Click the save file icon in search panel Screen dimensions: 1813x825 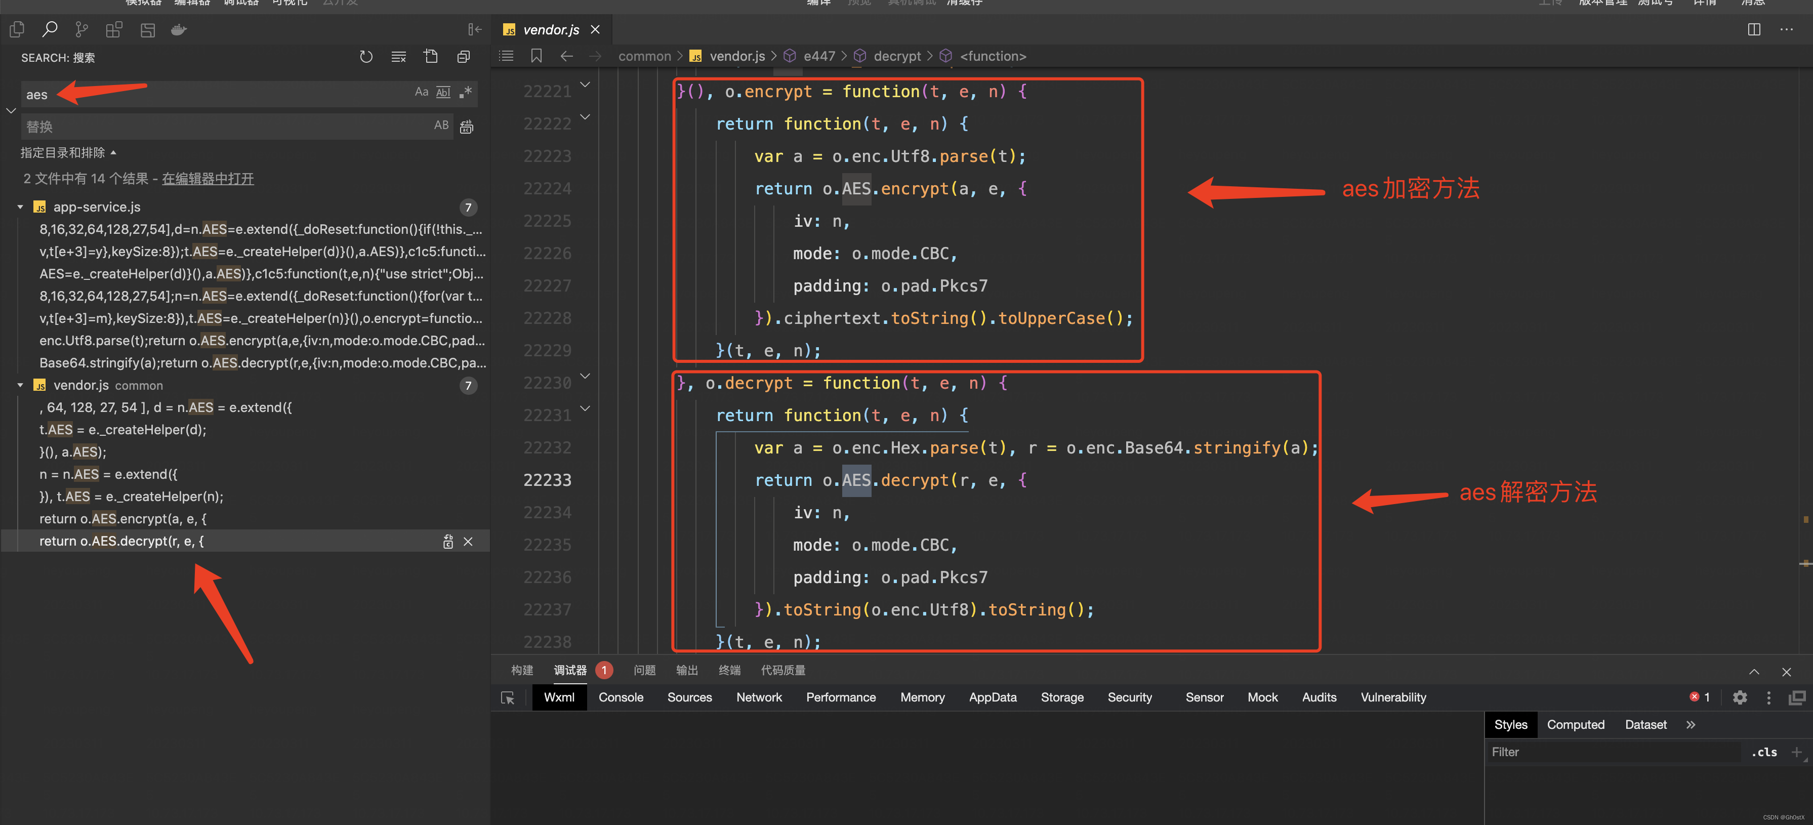click(431, 58)
